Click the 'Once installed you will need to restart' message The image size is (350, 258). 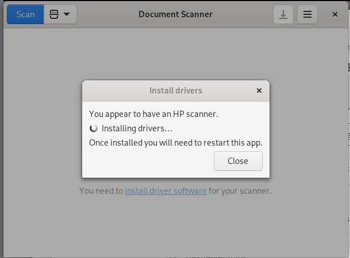(176, 143)
